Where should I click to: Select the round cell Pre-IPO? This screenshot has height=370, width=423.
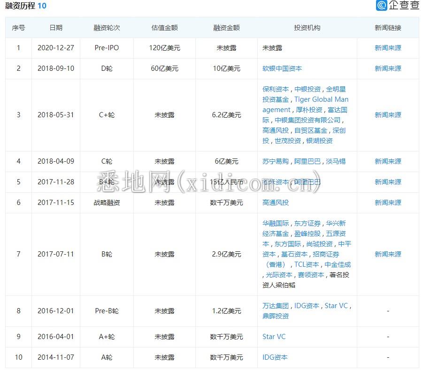(x=107, y=48)
